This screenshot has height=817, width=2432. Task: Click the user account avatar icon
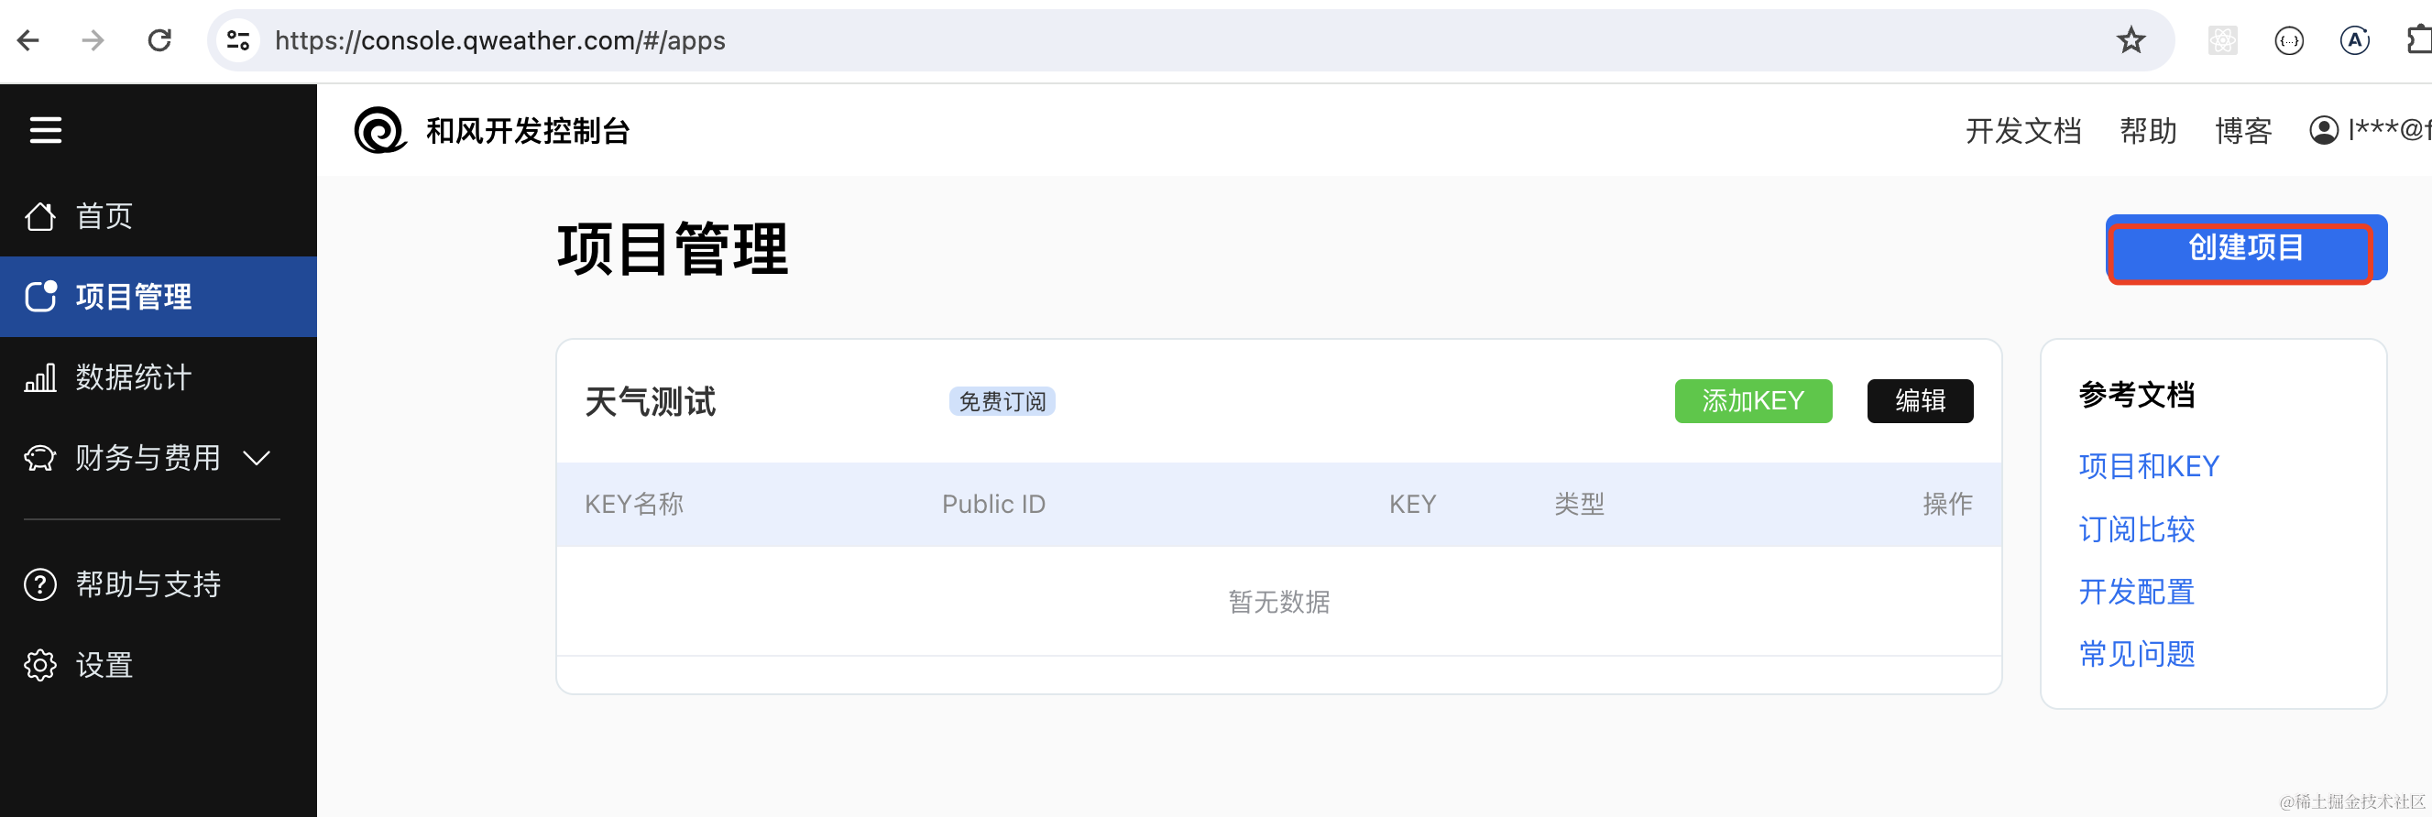pos(2324,130)
